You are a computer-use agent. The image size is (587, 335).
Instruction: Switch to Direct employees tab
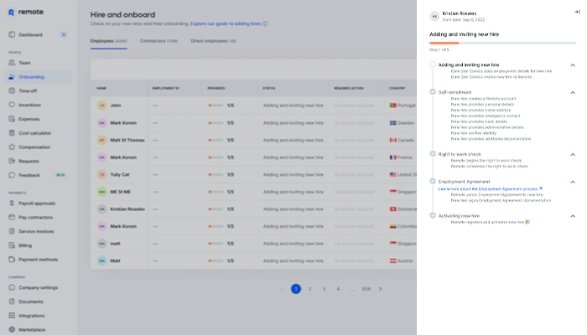coord(213,41)
